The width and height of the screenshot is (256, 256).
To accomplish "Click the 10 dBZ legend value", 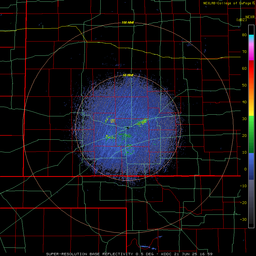I will 244,152.
